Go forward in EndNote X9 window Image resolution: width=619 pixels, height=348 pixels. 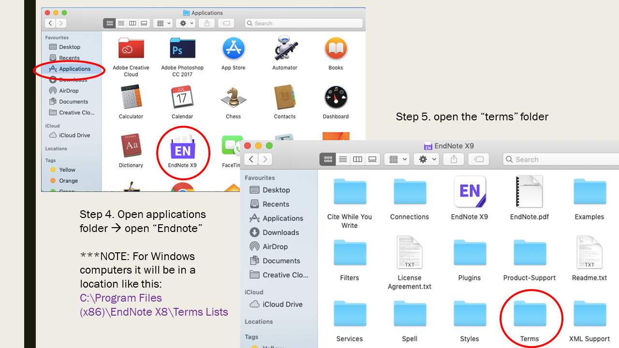pos(265,159)
